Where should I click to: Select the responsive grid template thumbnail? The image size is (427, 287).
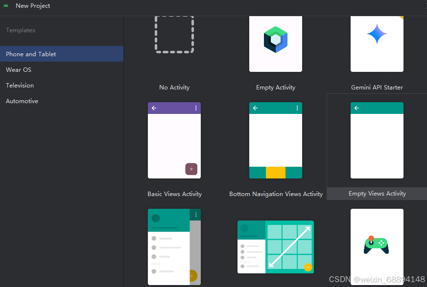pos(276,247)
